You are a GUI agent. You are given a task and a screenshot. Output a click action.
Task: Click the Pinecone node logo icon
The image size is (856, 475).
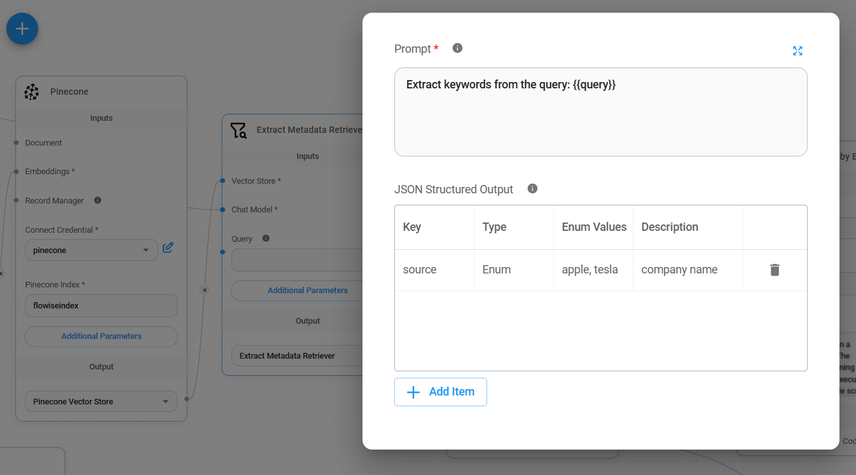click(x=32, y=92)
